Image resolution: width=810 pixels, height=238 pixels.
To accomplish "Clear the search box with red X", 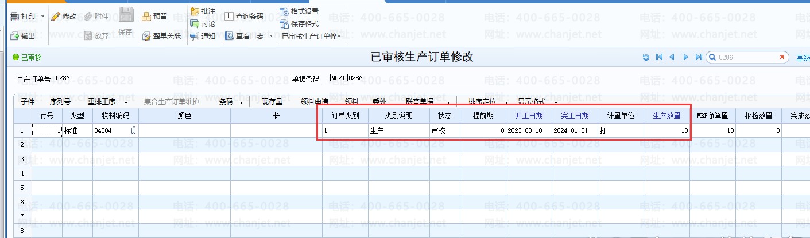I will 782,57.
